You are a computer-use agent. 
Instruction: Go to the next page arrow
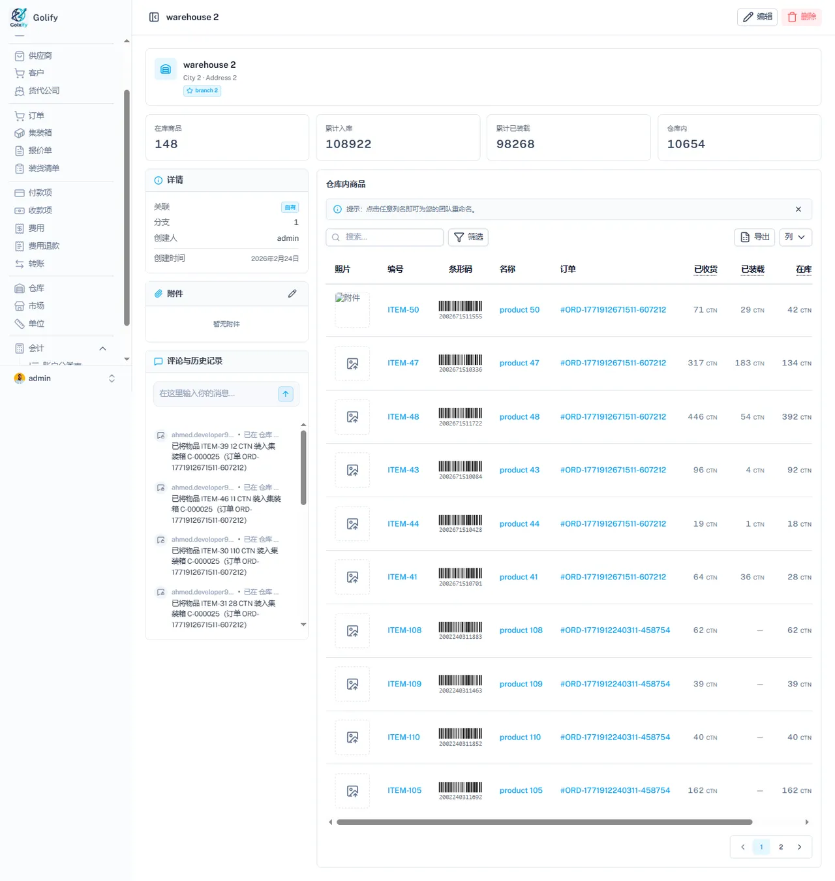[799, 847]
